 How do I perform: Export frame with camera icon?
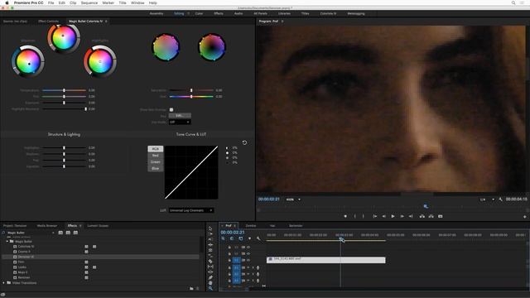coord(440,216)
